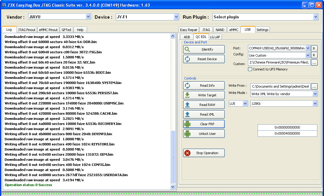Open the Device dropdown showing JY-F1

(176, 17)
